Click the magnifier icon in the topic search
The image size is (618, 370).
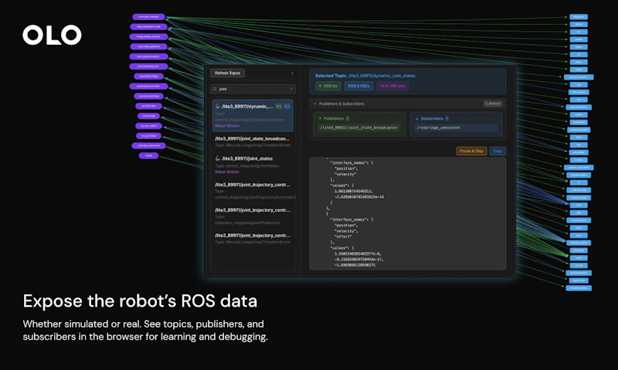coord(215,89)
